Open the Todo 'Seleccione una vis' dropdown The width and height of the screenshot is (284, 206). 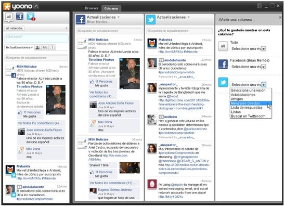[248, 49]
